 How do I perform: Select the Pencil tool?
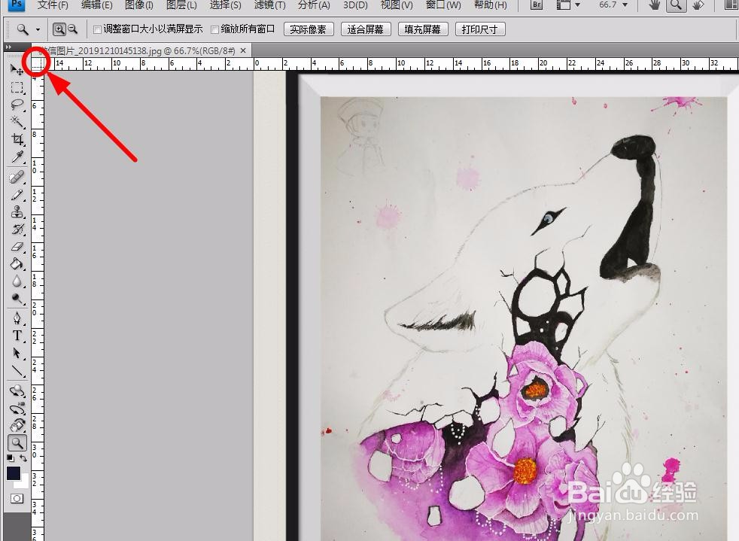[x=17, y=194]
